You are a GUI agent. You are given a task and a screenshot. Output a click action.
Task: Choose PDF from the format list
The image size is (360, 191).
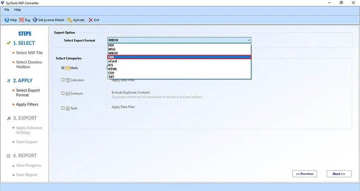point(179,45)
